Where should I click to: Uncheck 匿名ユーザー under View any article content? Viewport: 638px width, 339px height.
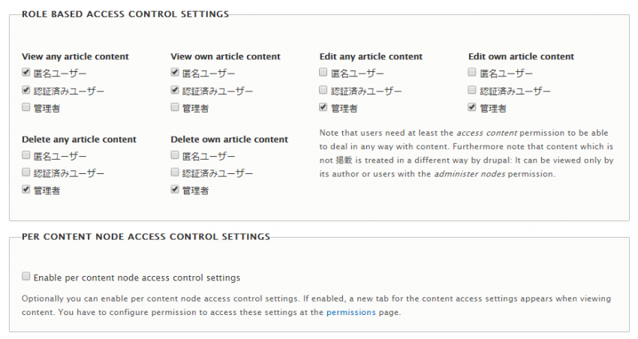[26, 73]
